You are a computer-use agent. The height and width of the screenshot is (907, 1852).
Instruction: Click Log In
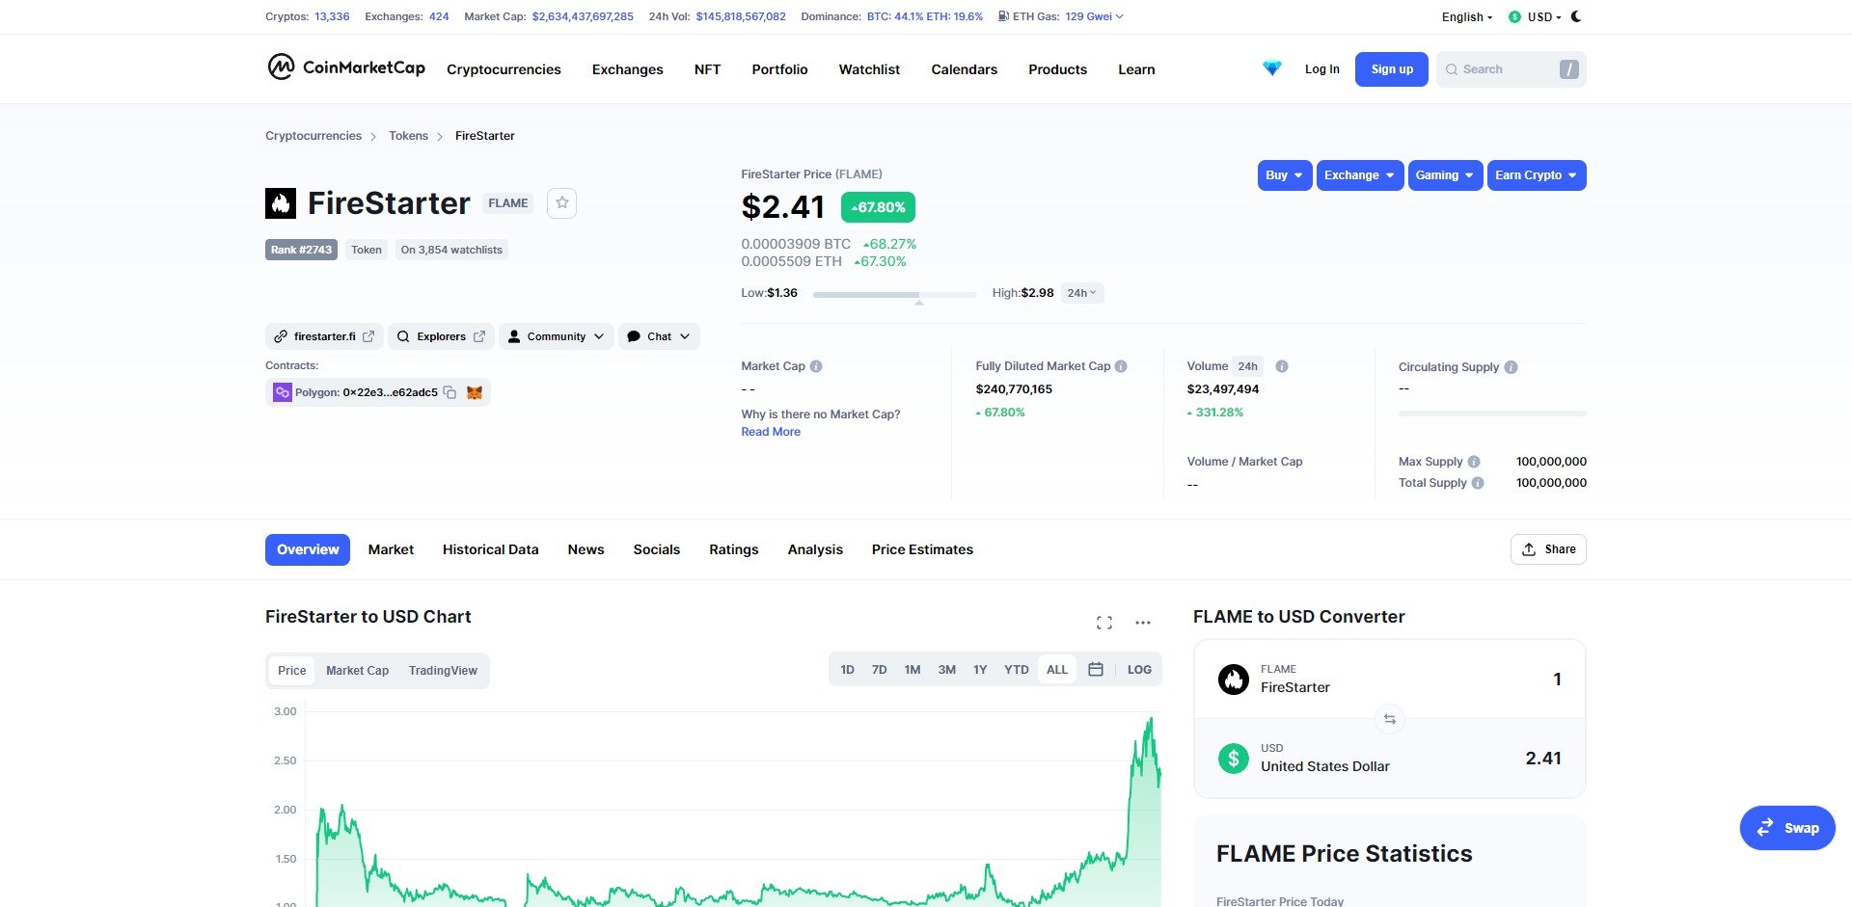point(1321,69)
